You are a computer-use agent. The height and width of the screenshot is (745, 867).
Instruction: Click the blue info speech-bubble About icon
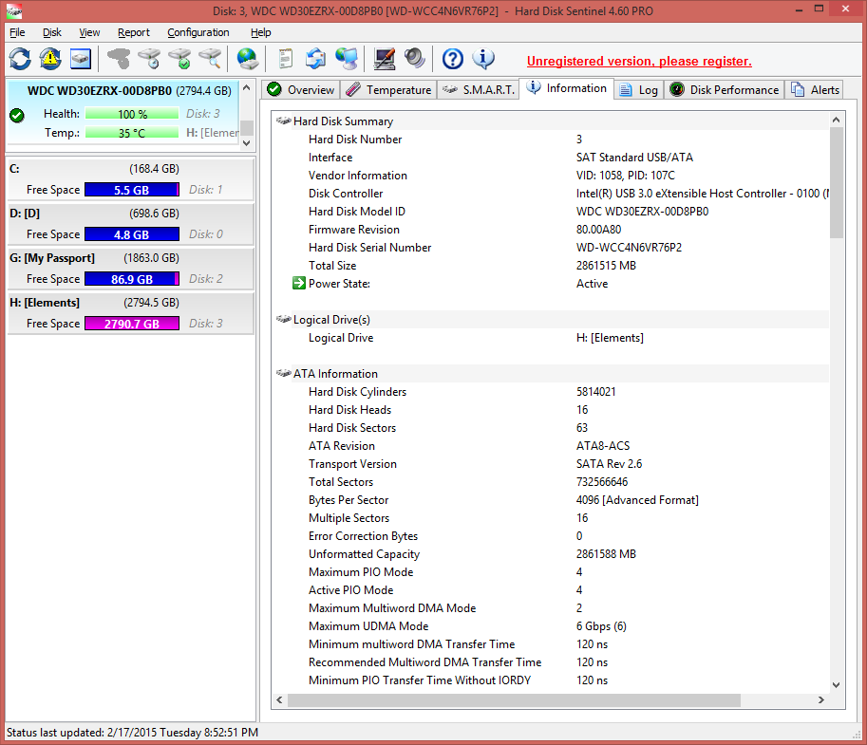pyautogui.click(x=483, y=59)
